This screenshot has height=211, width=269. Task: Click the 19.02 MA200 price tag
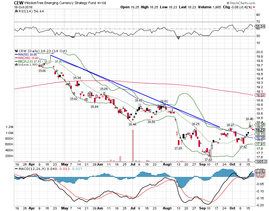[260, 95]
